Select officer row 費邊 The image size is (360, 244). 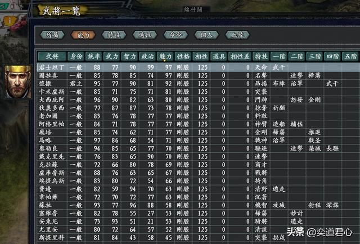click(x=199, y=189)
